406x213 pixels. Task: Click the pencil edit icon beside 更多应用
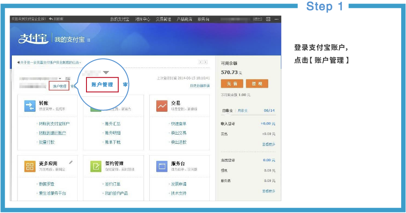coord(71,162)
